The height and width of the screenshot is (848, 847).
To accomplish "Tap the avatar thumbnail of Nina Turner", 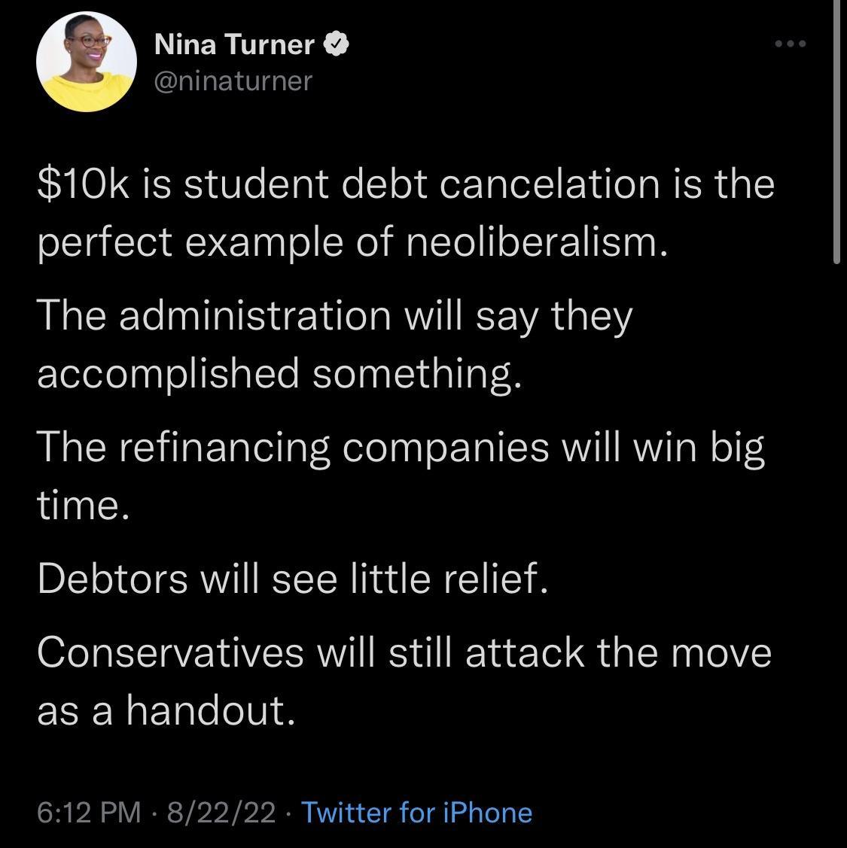I will pyautogui.click(x=87, y=62).
